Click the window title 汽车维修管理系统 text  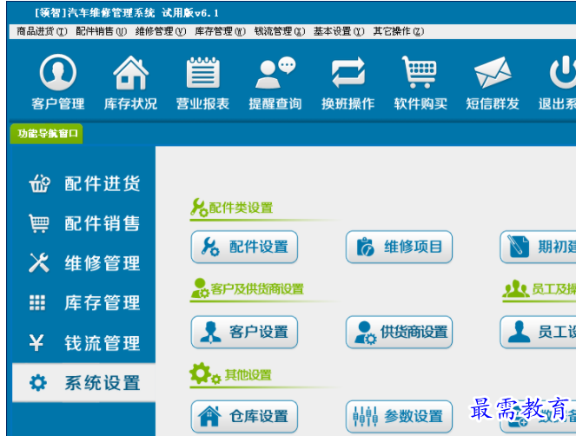111,13
